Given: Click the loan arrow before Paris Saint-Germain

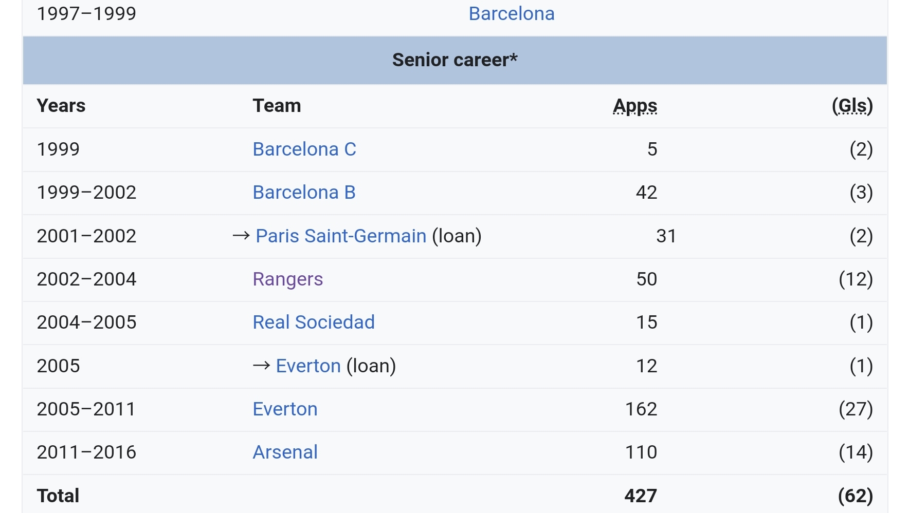Looking at the screenshot, I should [x=241, y=236].
